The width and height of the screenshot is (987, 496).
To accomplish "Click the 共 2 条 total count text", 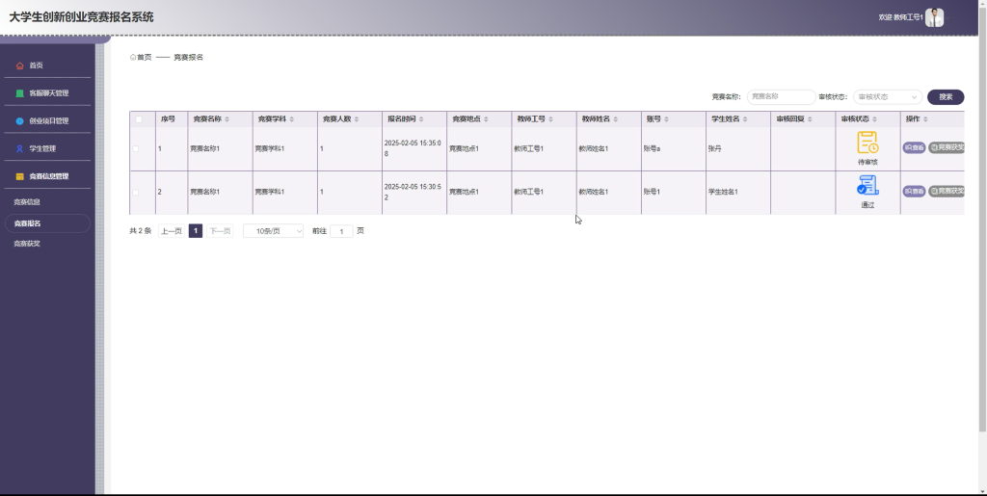I will pos(141,231).
